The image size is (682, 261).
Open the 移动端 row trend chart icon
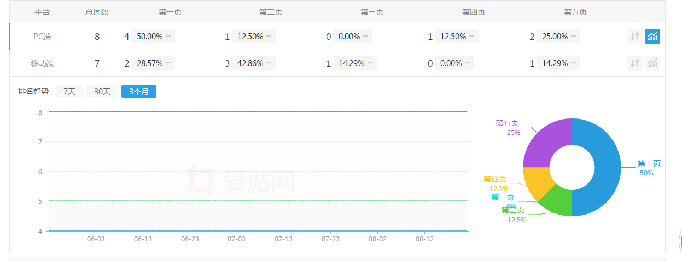tap(652, 63)
